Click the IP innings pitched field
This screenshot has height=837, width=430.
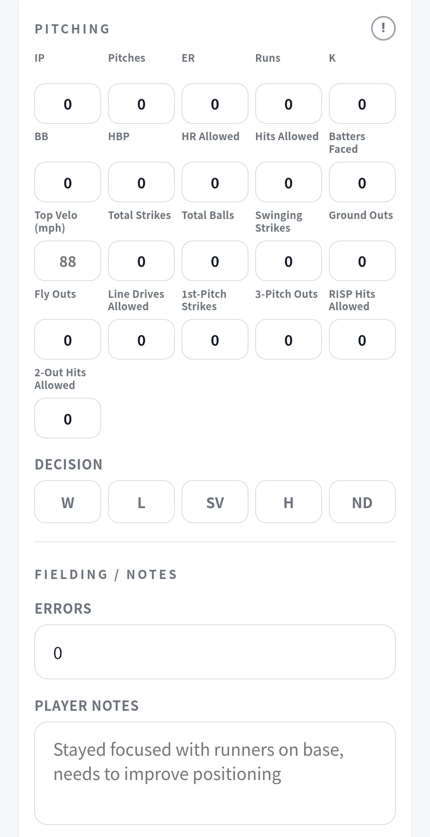68,104
